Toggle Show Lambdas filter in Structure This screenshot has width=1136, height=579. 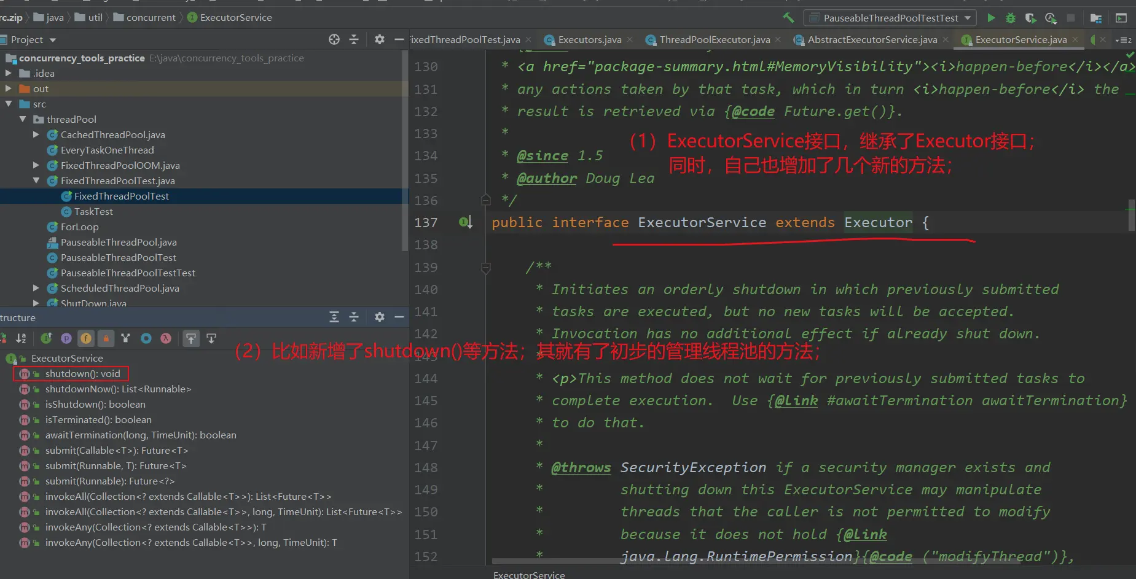pos(166,338)
